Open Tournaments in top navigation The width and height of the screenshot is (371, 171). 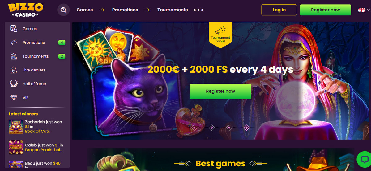pyautogui.click(x=173, y=10)
